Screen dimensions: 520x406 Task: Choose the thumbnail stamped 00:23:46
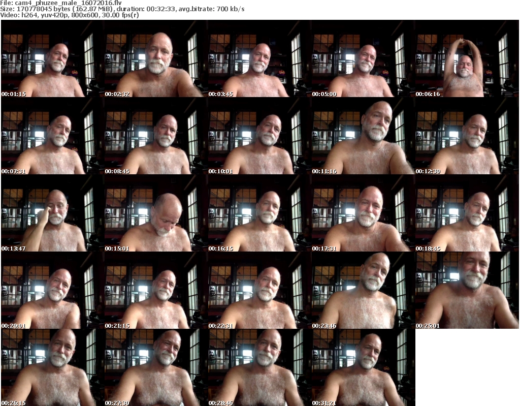pos(363,290)
